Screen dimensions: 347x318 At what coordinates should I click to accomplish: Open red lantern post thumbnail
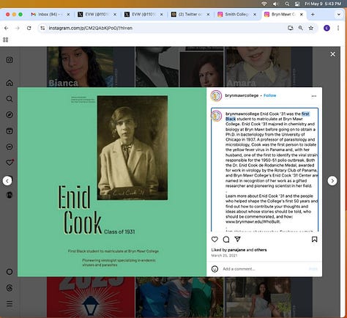(x=91, y=297)
